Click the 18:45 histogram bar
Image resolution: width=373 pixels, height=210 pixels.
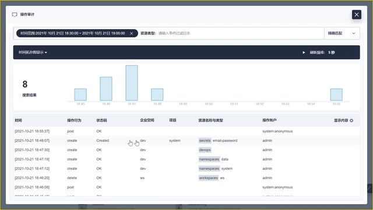[80, 94]
